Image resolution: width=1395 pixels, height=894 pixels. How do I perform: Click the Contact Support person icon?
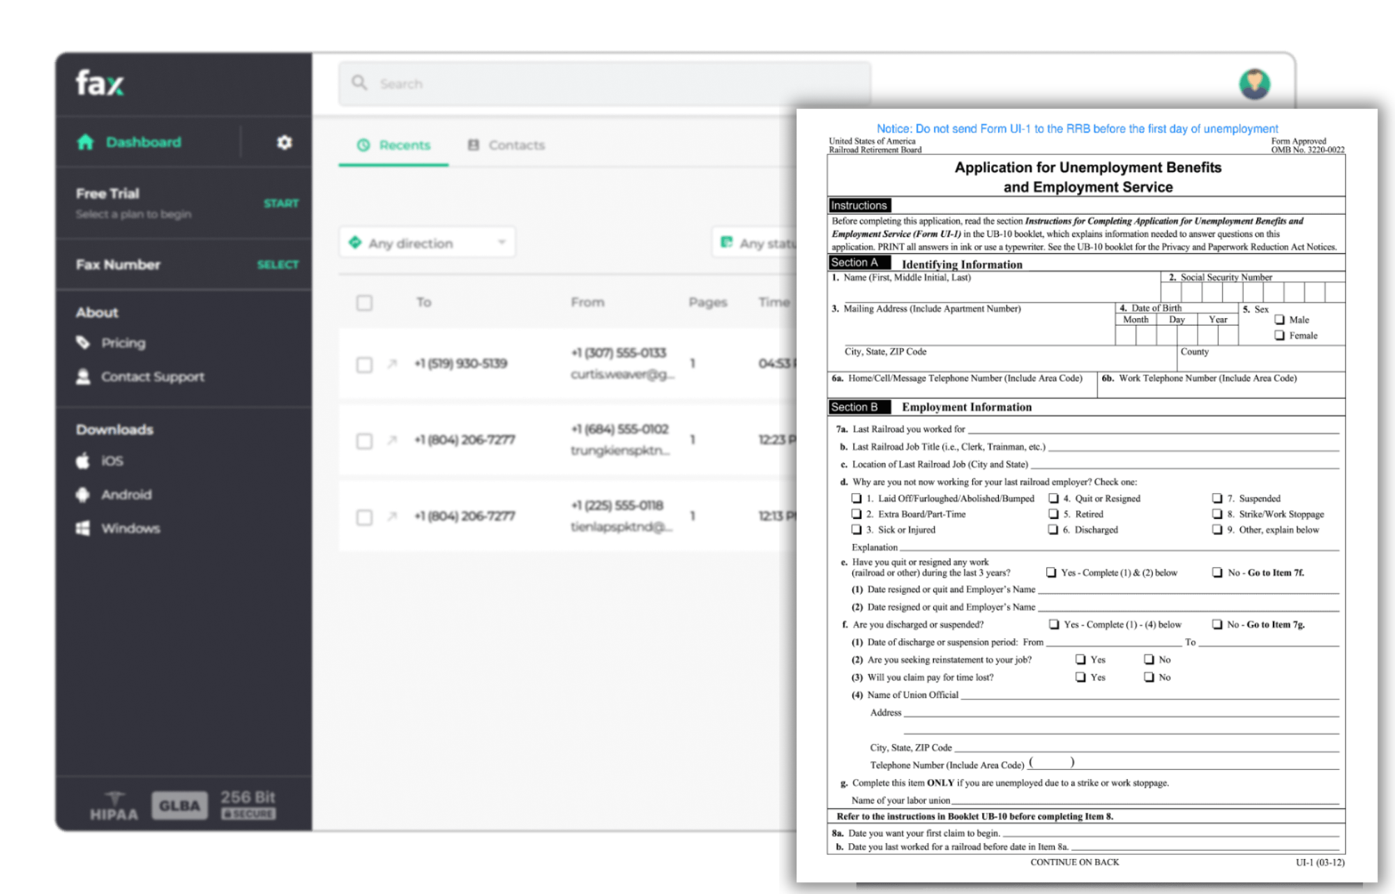[x=83, y=377]
